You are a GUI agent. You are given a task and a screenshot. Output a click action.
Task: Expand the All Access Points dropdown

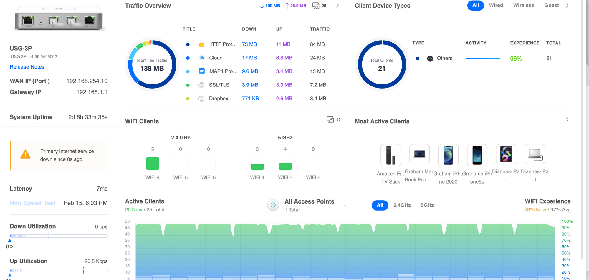(345, 205)
